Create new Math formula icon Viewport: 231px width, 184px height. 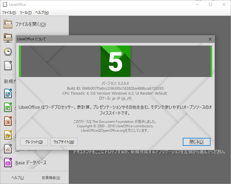point(8,149)
